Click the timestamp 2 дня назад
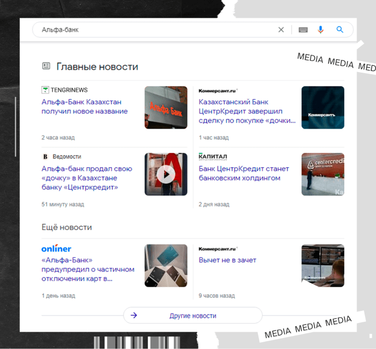The height and width of the screenshot is (349, 376). point(214,204)
